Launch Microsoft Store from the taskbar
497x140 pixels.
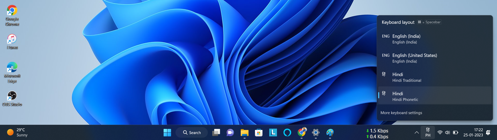click(259, 132)
